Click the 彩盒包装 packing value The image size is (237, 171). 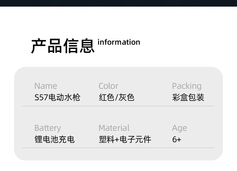[x=188, y=97]
